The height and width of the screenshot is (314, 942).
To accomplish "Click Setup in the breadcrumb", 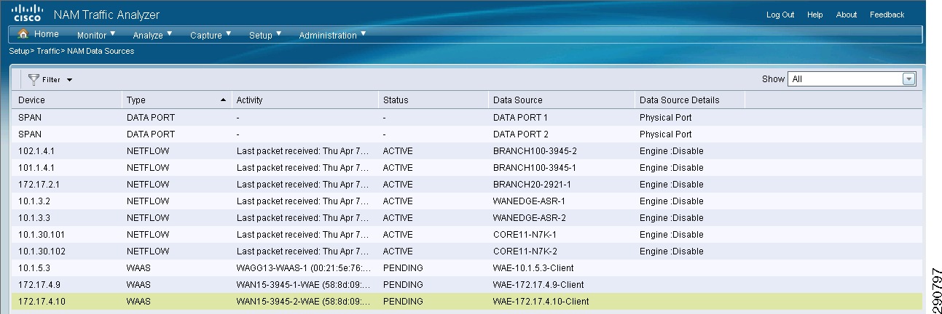I will [x=18, y=52].
